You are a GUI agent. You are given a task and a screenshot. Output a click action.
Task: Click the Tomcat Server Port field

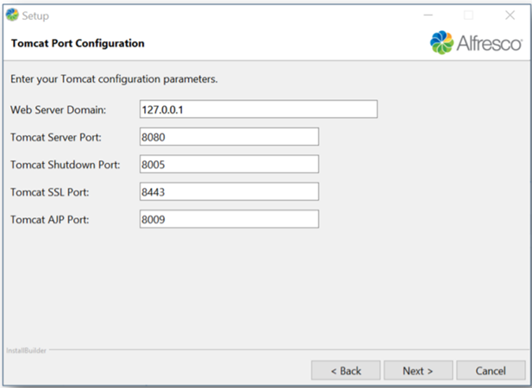pos(228,137)
